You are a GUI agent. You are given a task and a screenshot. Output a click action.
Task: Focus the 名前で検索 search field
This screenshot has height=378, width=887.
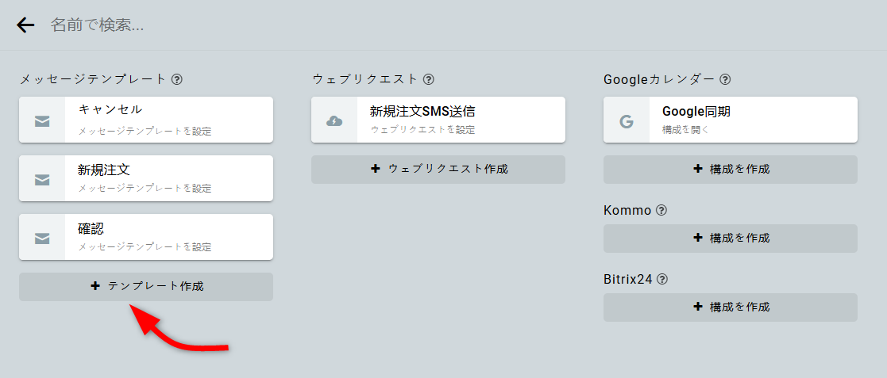tap(318, 25)
